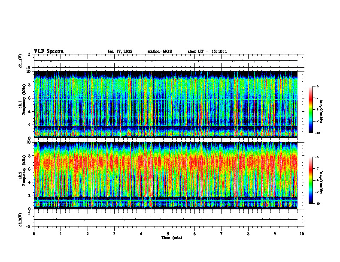Click the "-10" tick on ch.2 color bar

(318, 203)
